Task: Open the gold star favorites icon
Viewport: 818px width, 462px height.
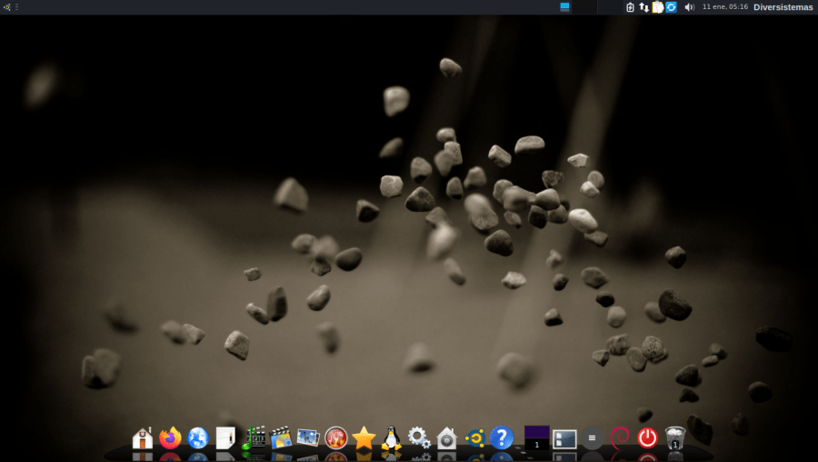Action: coord(364,438)
